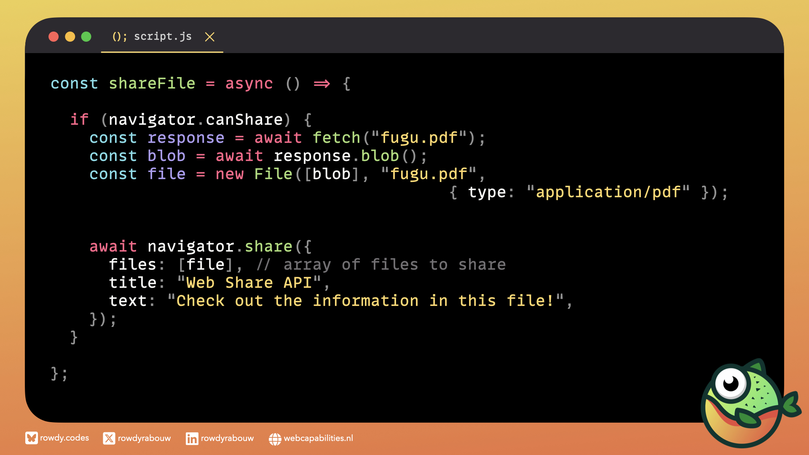This screenshot has width=809, height=455.
Task: Click the Bluesky butterfly icon
Action: point(31,438)
